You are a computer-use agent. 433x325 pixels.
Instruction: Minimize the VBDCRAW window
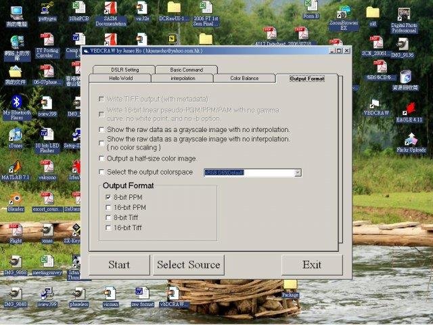332,51
